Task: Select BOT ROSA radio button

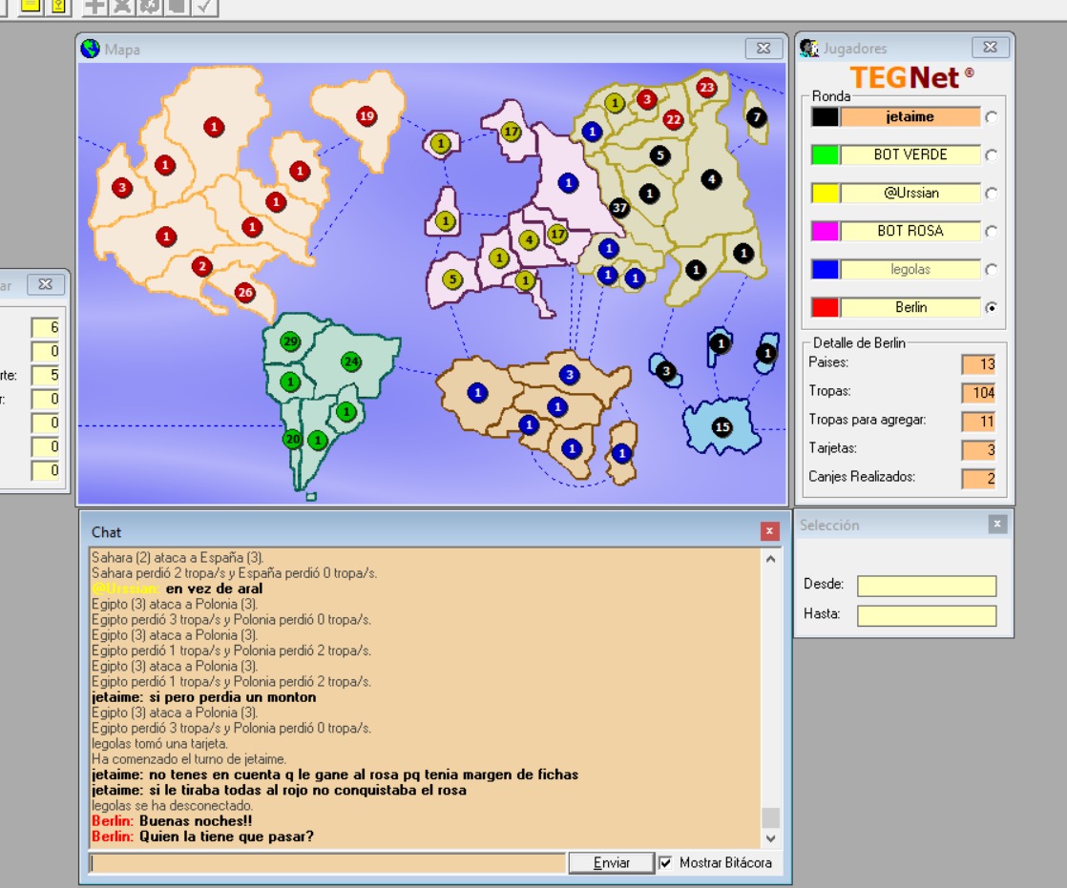Action: [992, 232]
